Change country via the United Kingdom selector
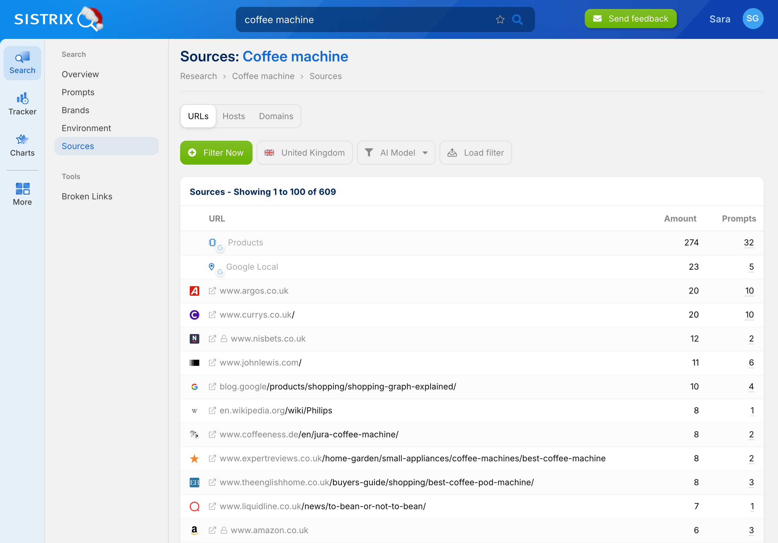The height and width of the screenshot is (543, 778). (x=304, y=153)
